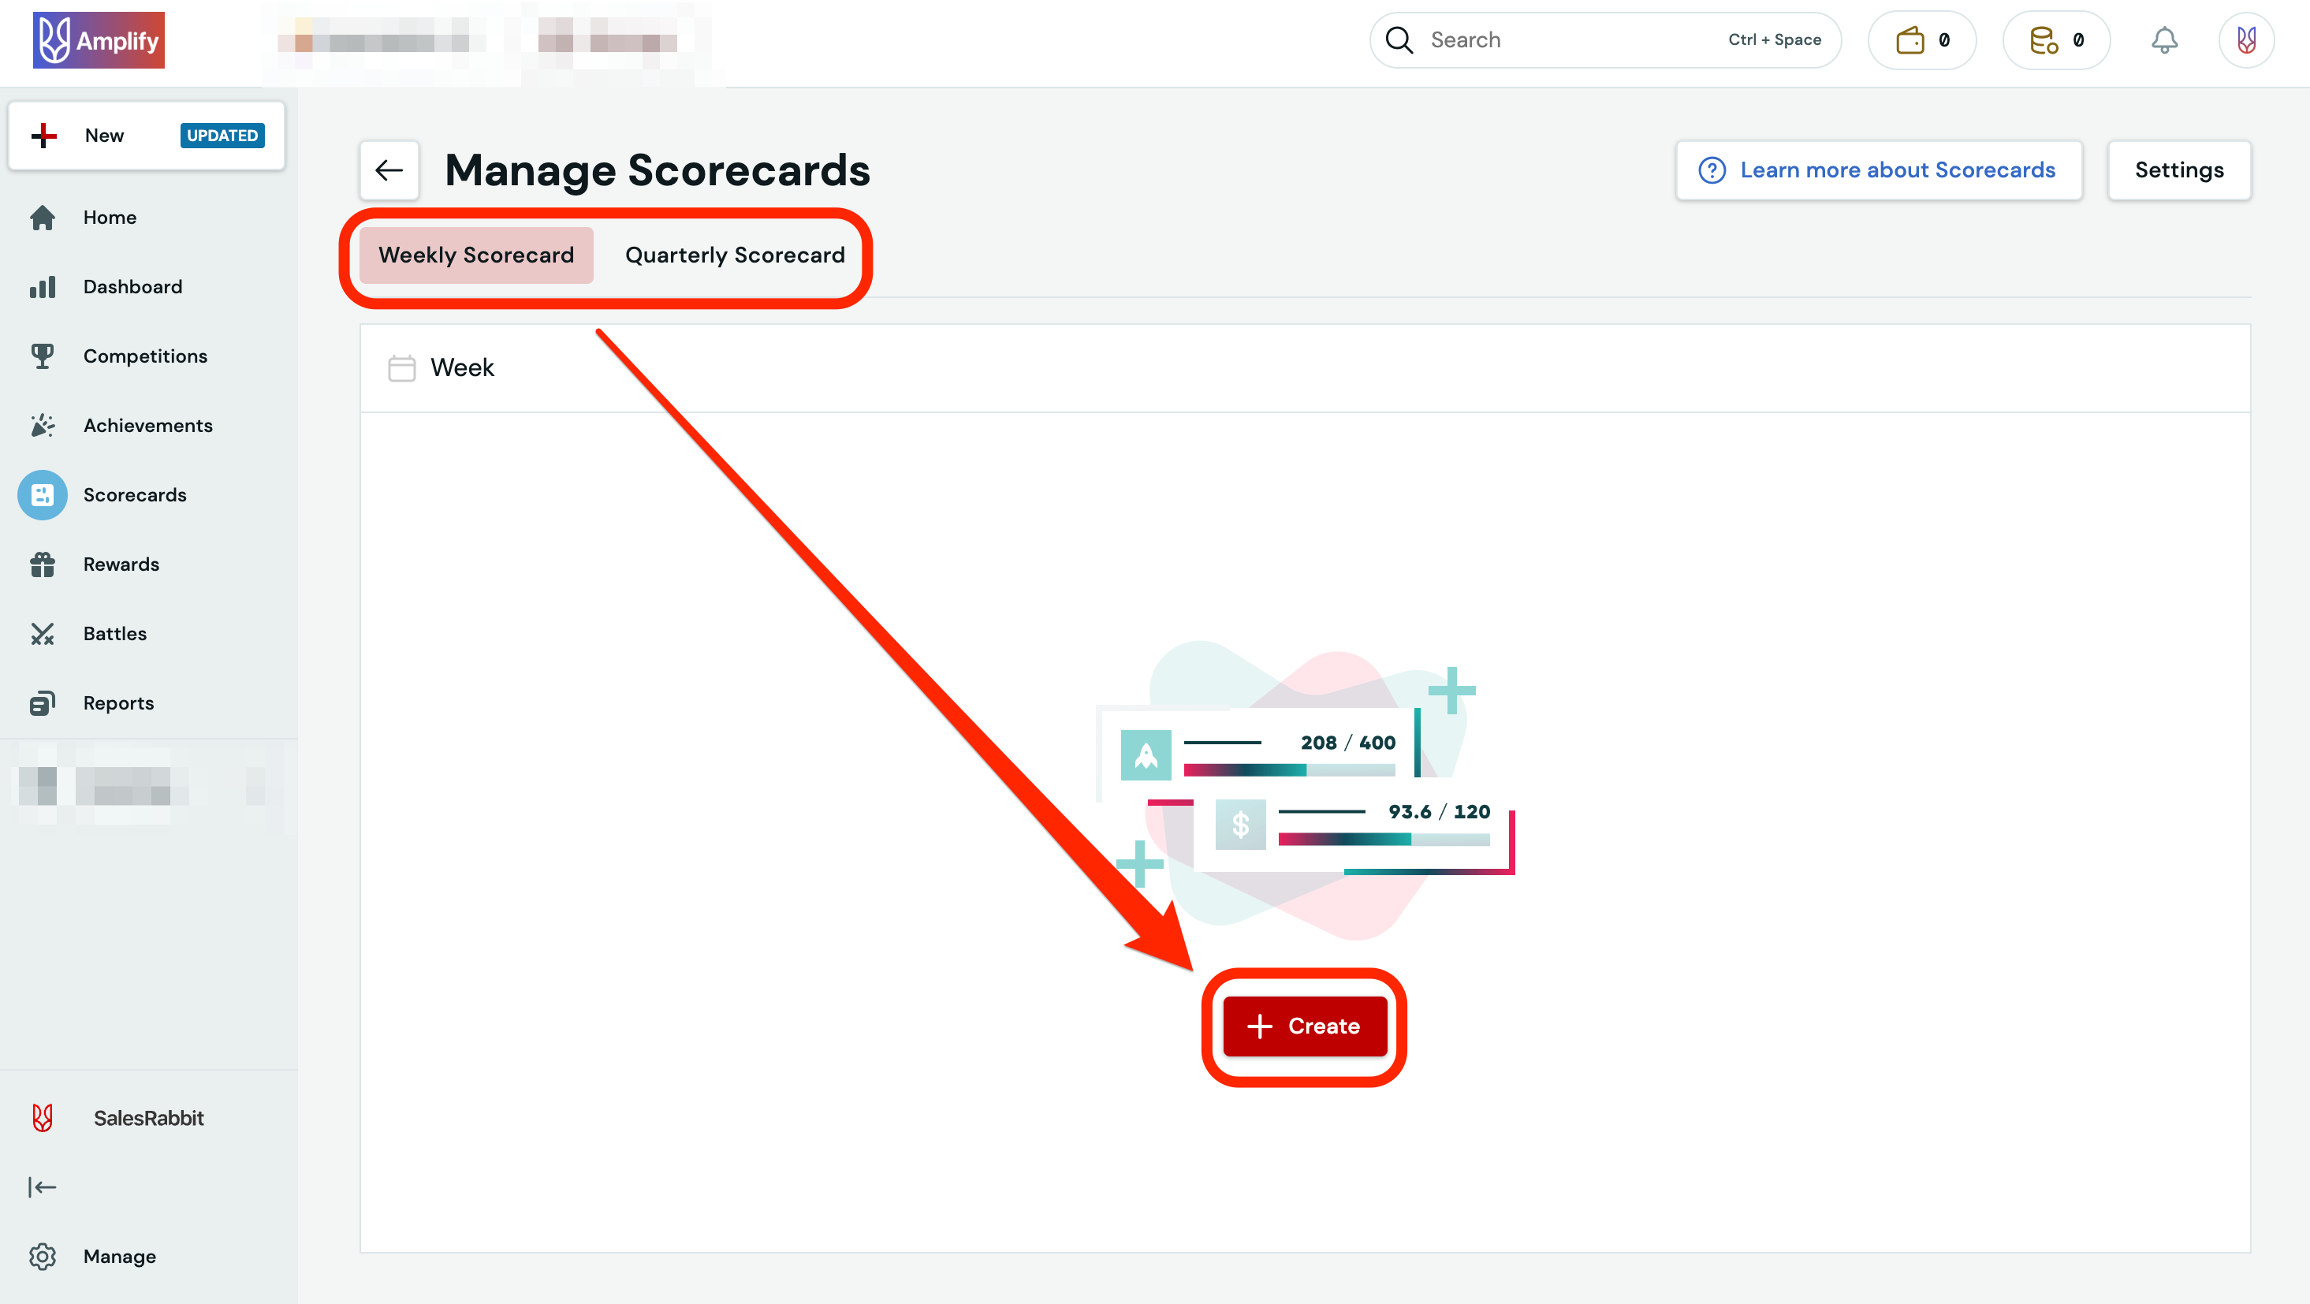Open the Reports icon
Viewport: 2310px width, 1304px height.
click(42, 703)
